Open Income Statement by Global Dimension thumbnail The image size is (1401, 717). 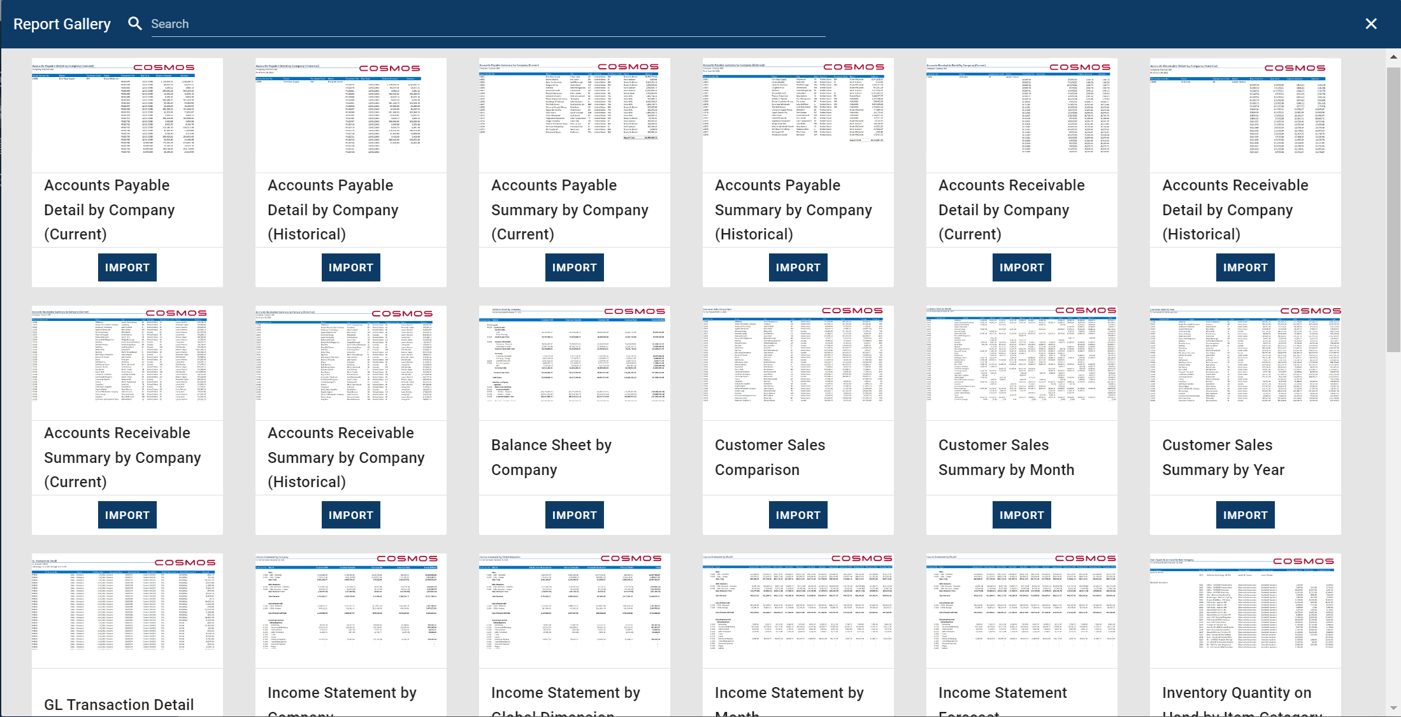coord(575,611)
